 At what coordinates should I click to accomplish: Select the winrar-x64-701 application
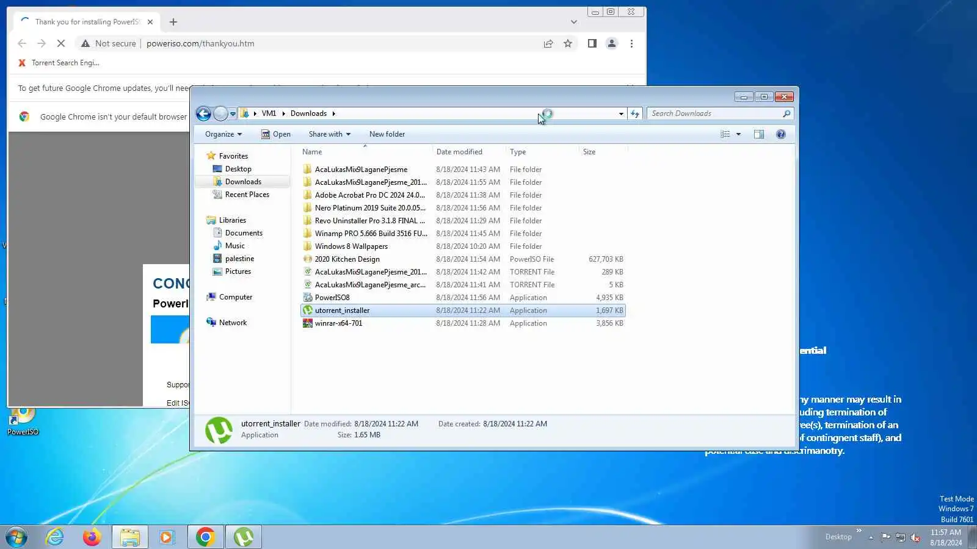[x=338, y=323]
